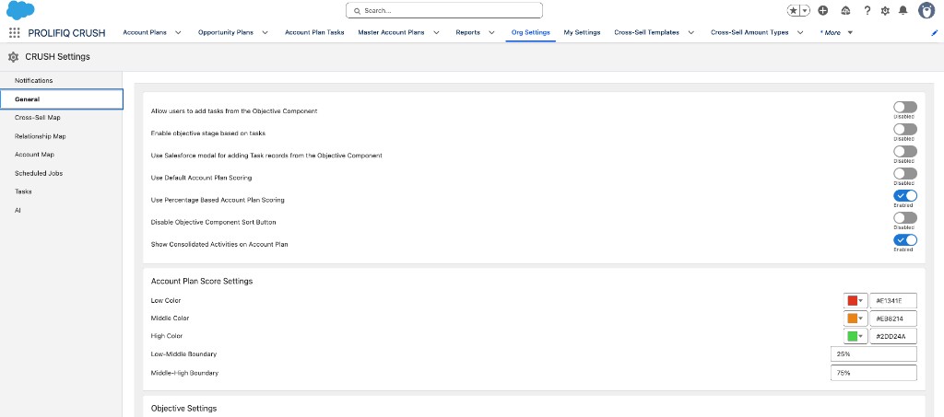Viewport: 944px width, 417px height.
Task: Open the Cross-Sell Amount Types tab
Action: [749, 33]
